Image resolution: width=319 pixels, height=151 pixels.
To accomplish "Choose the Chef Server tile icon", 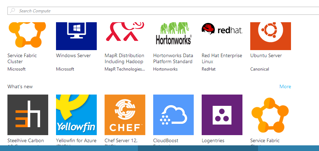I will click(125, 115).
